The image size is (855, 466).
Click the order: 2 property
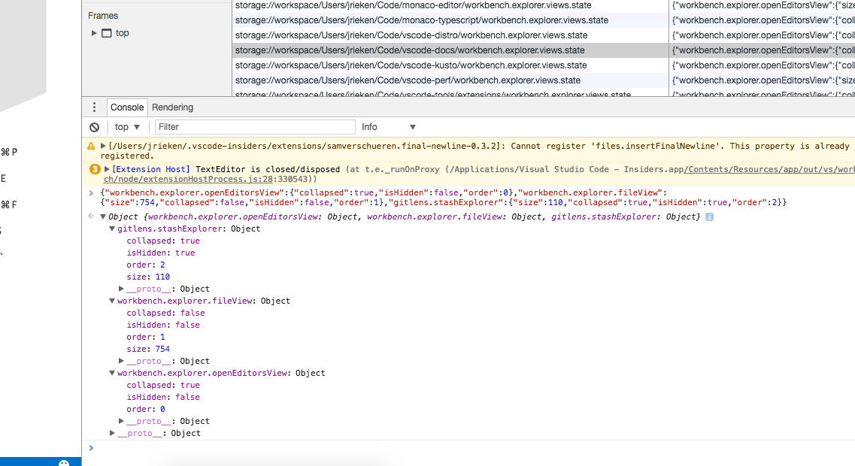click(146, 265)
